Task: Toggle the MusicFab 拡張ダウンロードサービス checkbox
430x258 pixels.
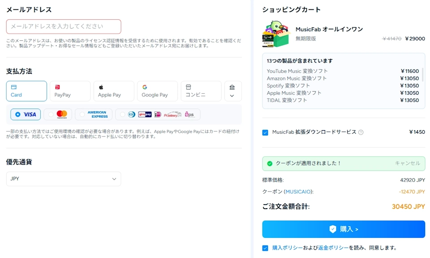Action: click(265, 132)
